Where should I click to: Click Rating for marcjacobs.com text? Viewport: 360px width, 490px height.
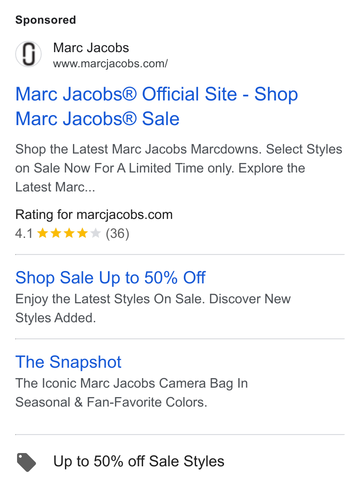coord(94,215)
